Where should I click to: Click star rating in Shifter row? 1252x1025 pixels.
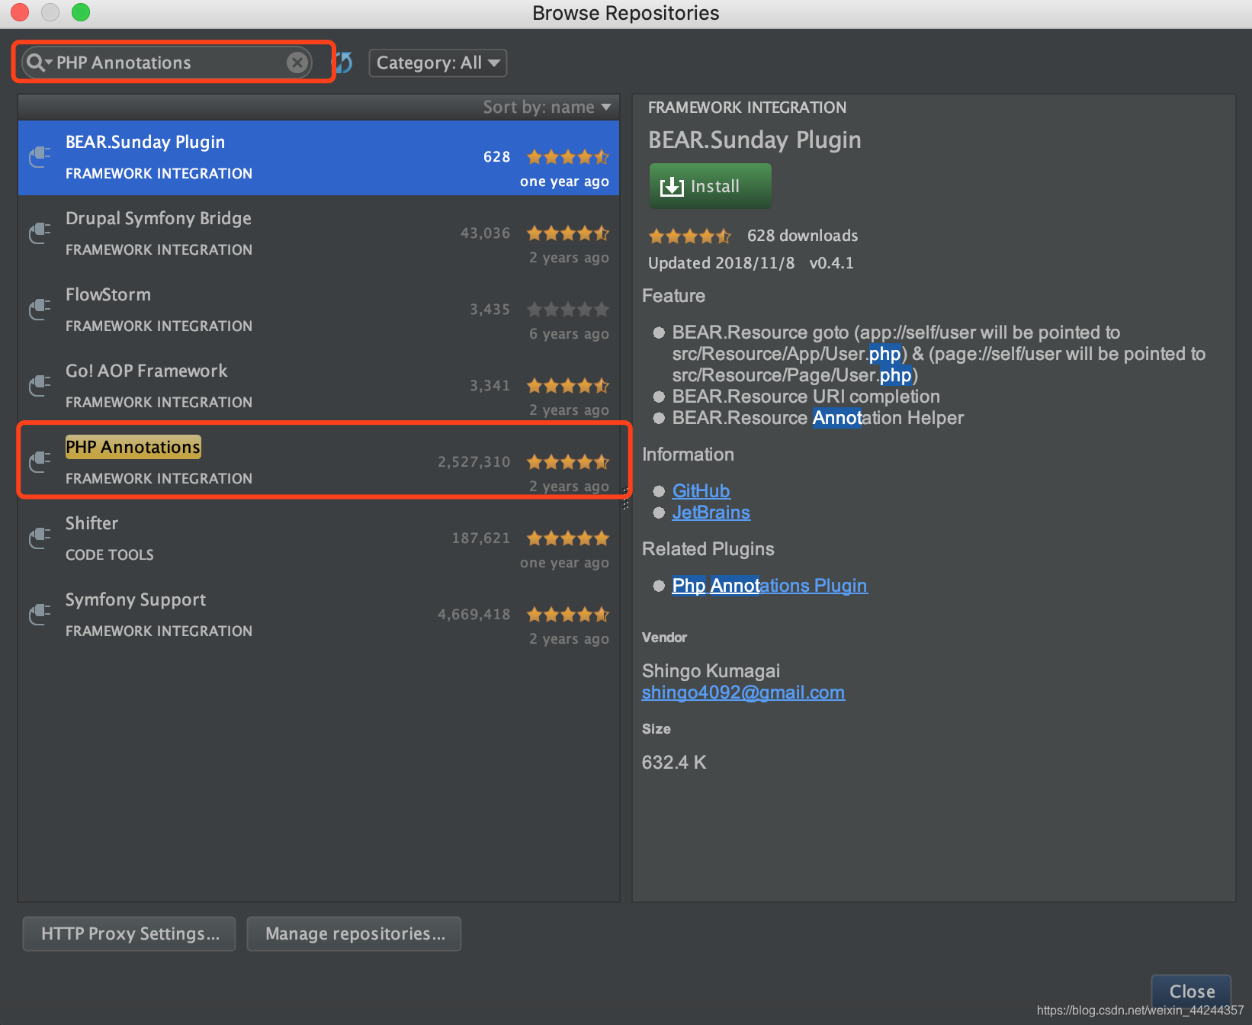click(x=568, y=538)
